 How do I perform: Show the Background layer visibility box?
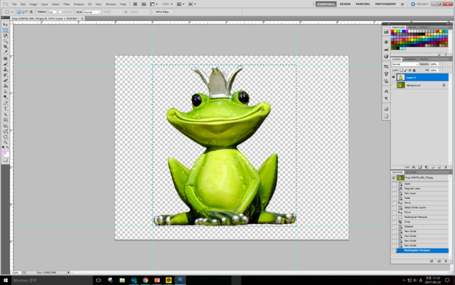coord(394,85)
